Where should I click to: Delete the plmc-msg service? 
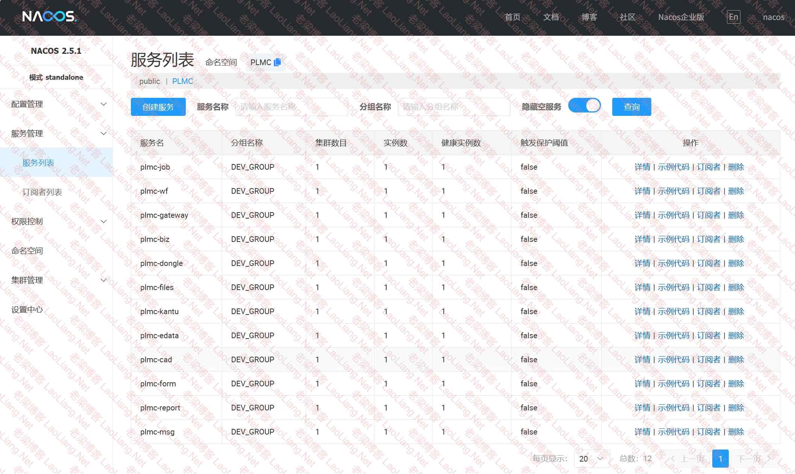[736, 432]
